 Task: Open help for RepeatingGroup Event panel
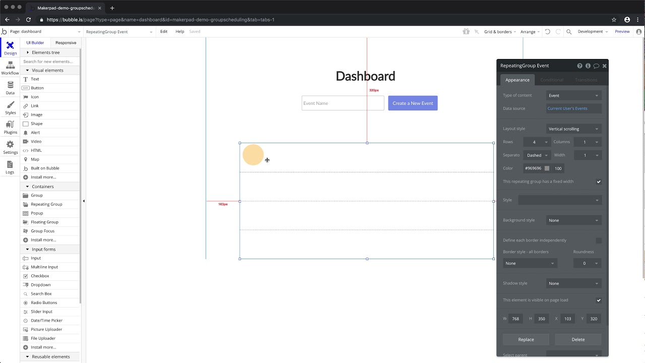coord(579,66)
